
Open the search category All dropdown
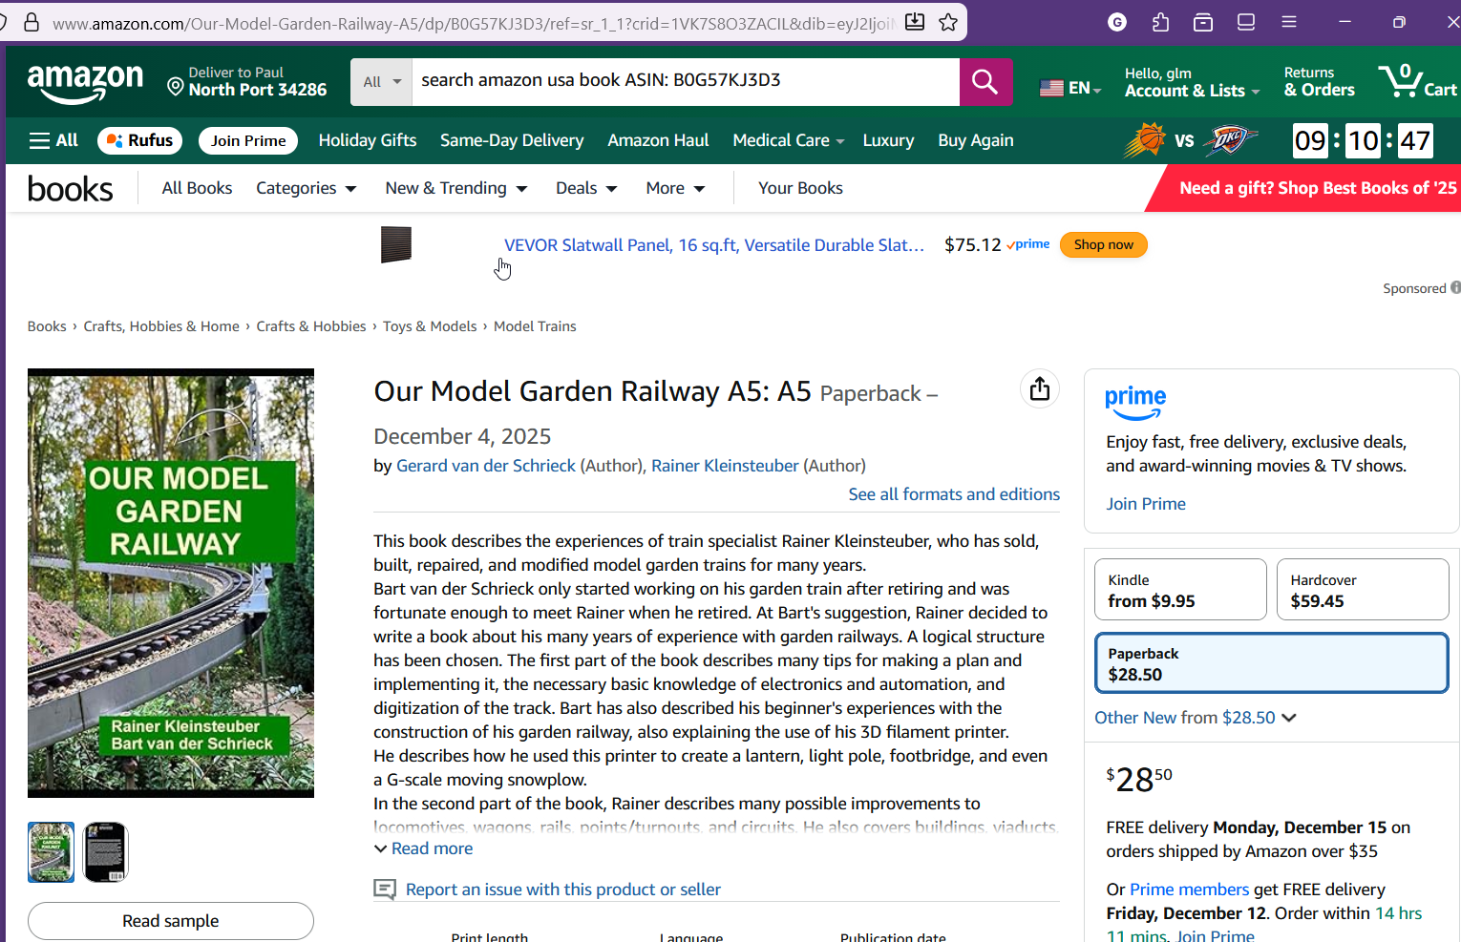pos(381,82)
